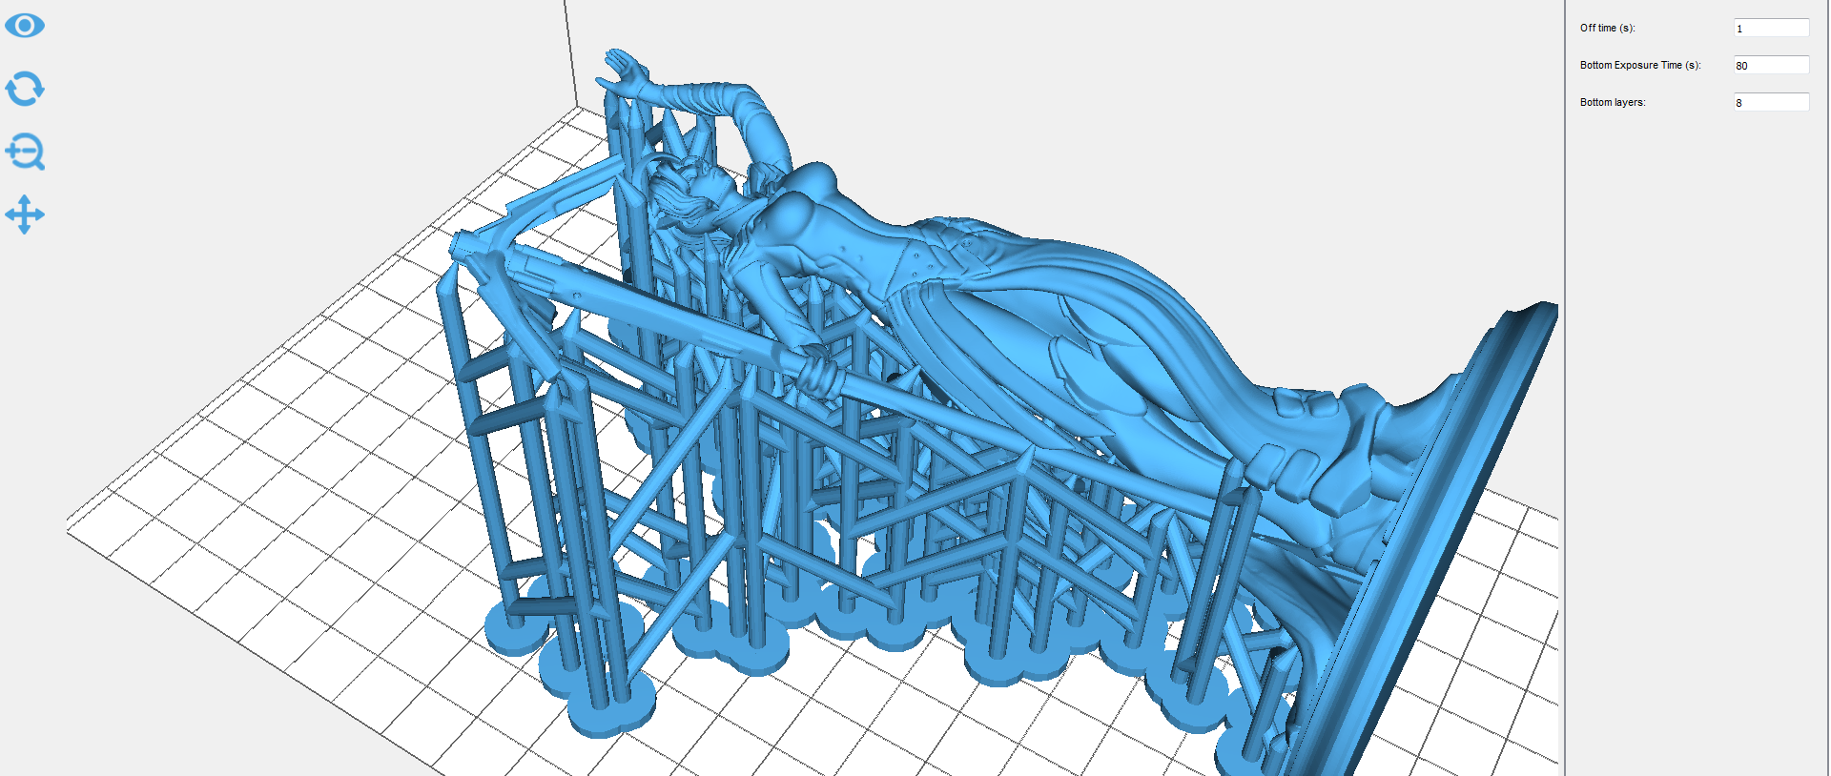This screenshot has height=776, width=1831.
Task: Select the zoom tool with magnifier icon
Action: pyautogui.click(x=25, y=152)
